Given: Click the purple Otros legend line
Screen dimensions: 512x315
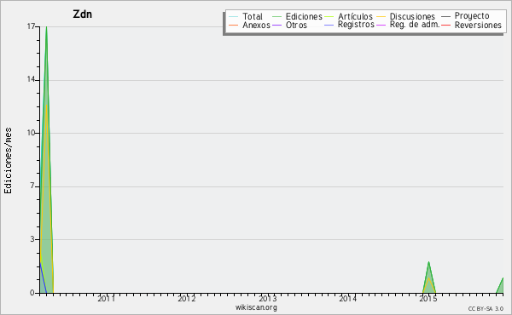Looking at the screenshot, I should point(276,25).
